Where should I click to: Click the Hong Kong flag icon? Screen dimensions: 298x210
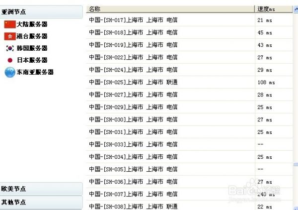(x=10, y=36)
